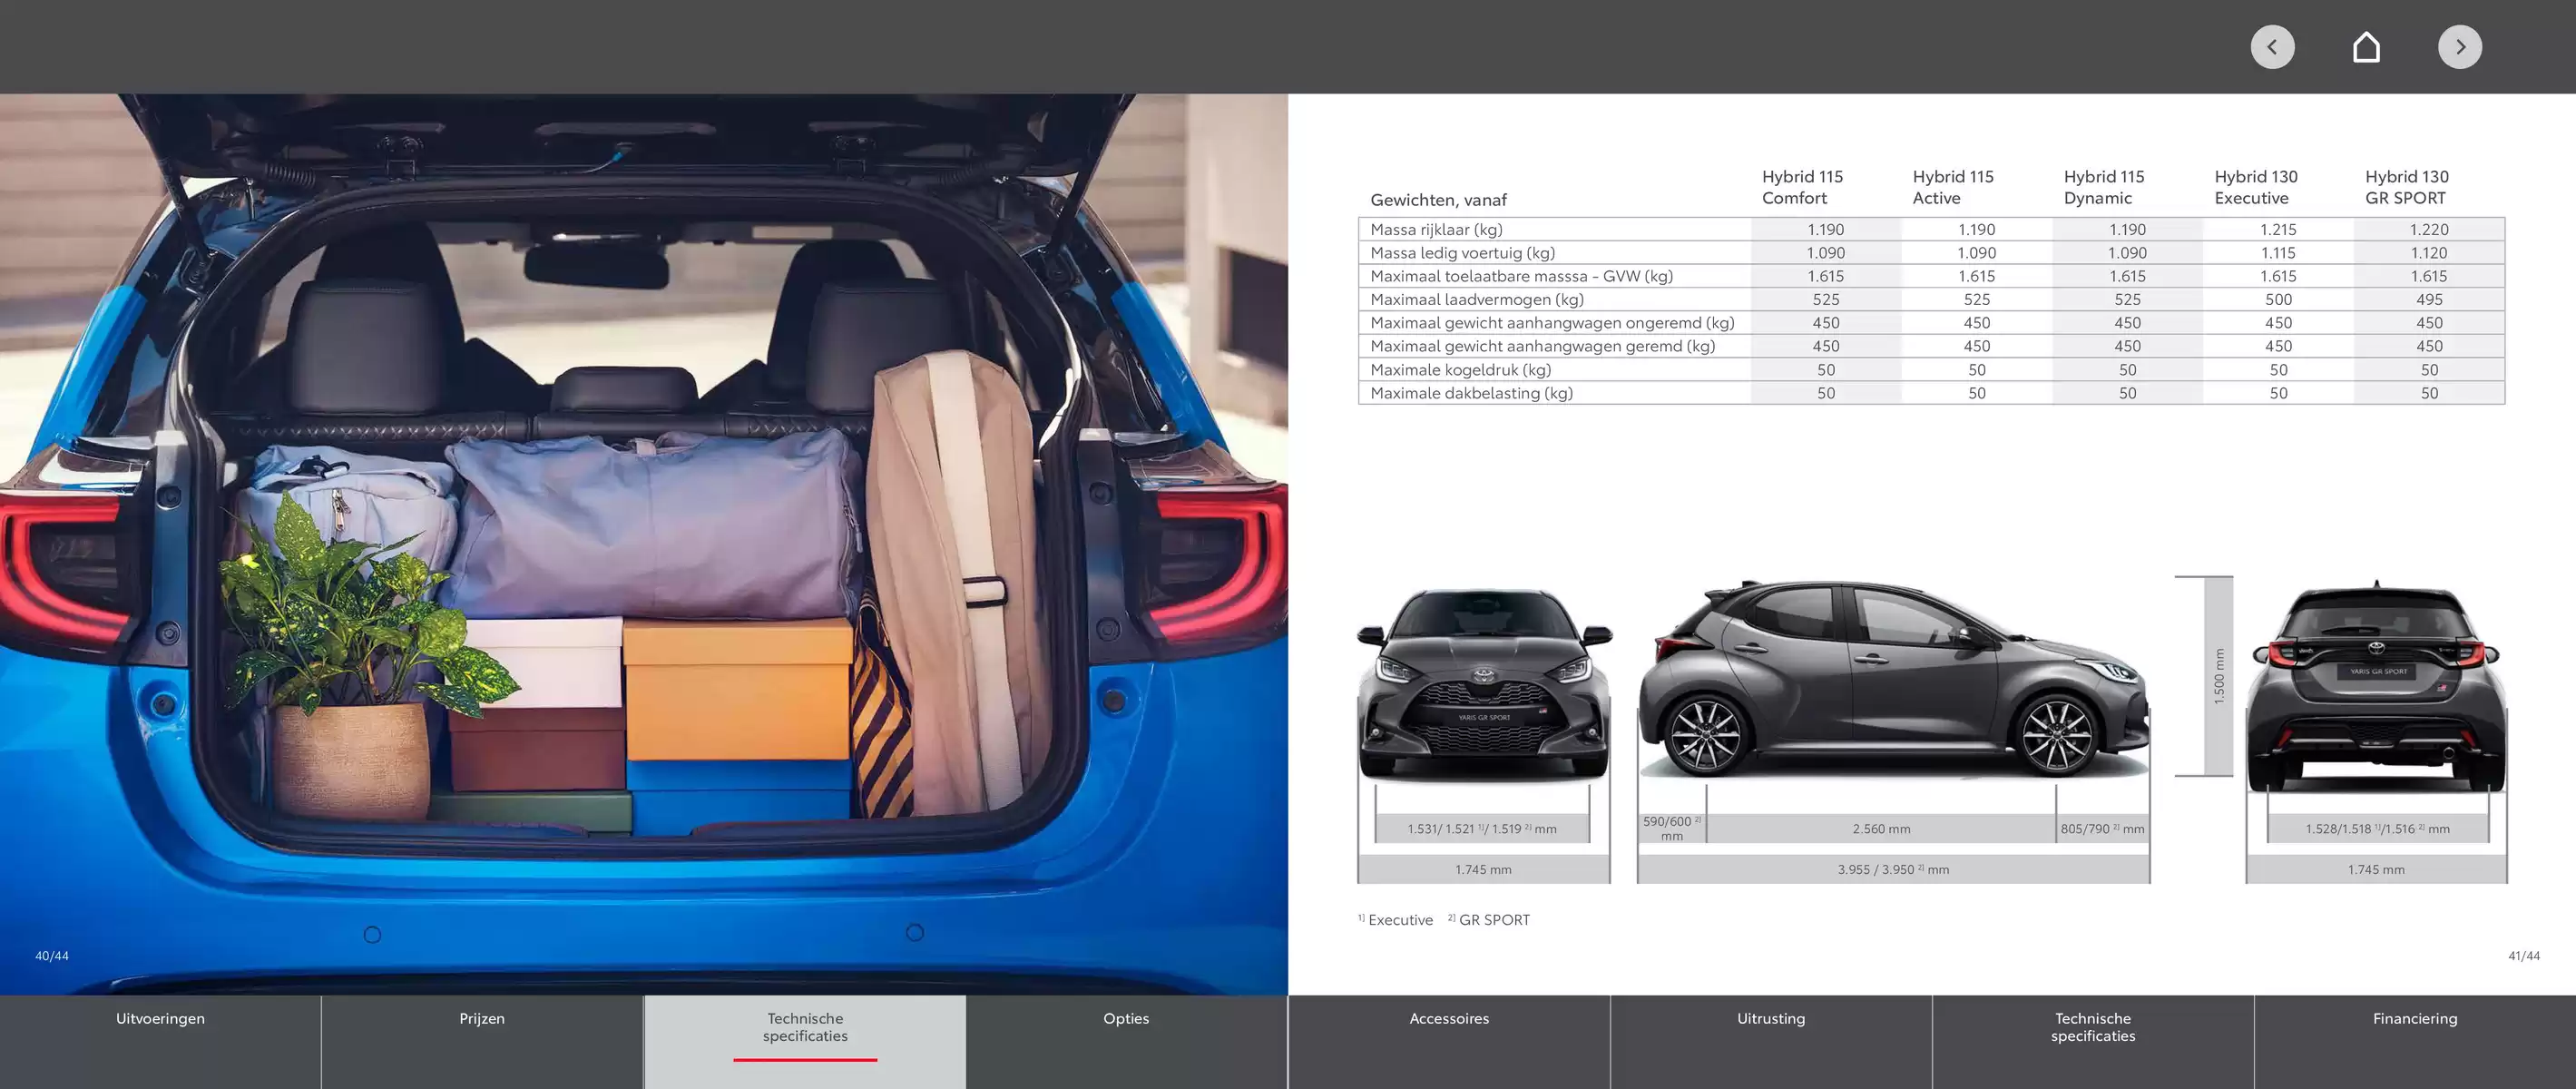
Task: Click the rear view car image
Action: pos(2377,687)
